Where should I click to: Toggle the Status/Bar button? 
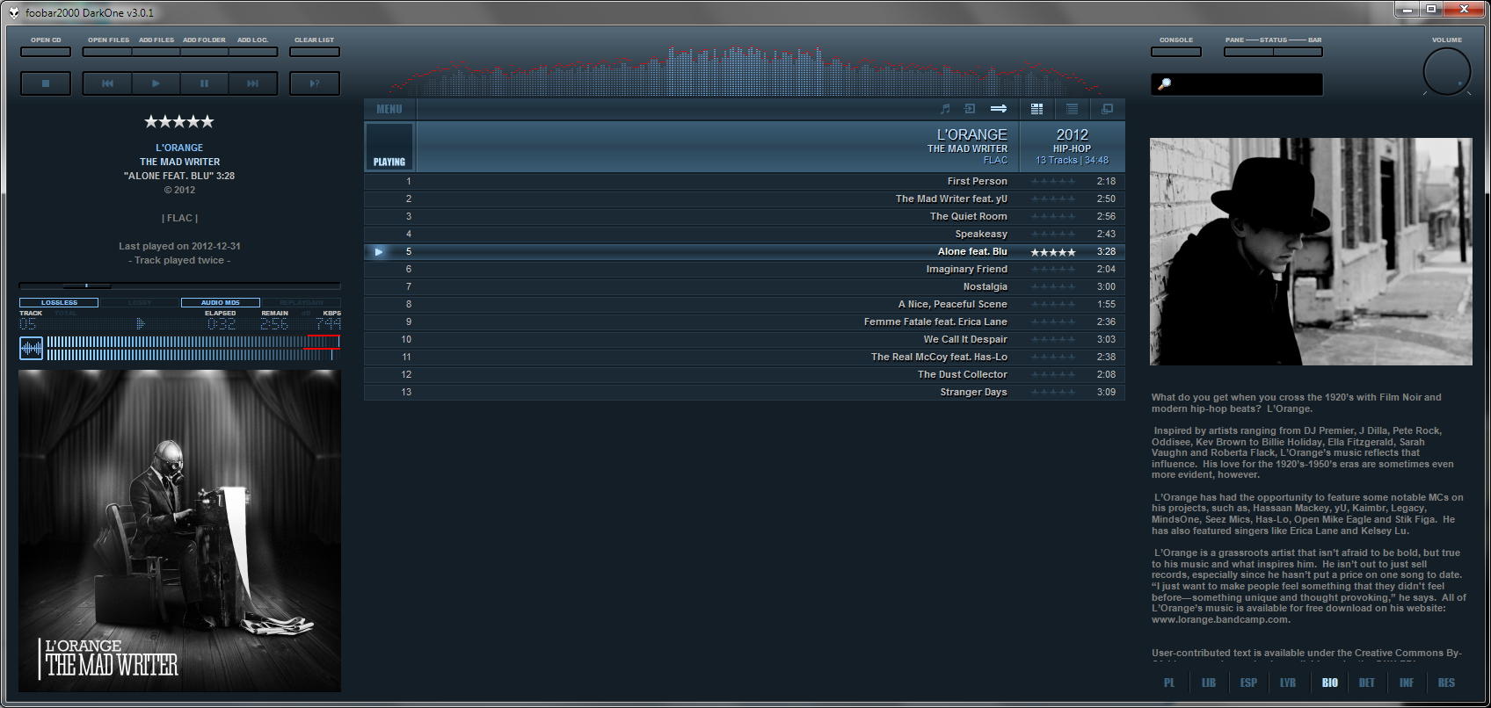(x=1298, y=52)
